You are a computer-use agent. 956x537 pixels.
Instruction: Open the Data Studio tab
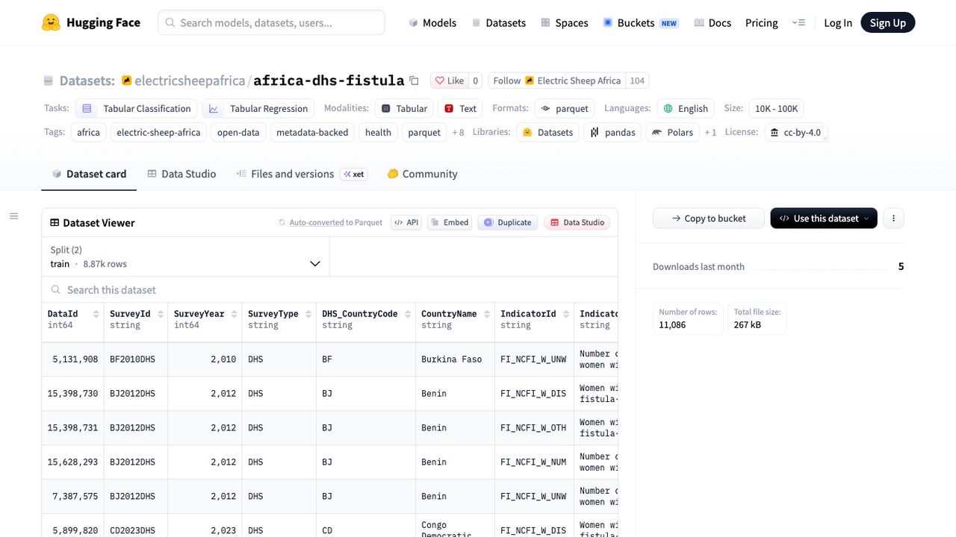pos(181,174)
